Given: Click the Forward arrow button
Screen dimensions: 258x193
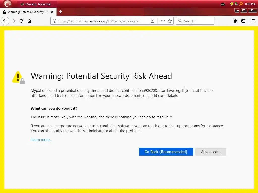Looking at the screenshot, I should tap(13, 21).
